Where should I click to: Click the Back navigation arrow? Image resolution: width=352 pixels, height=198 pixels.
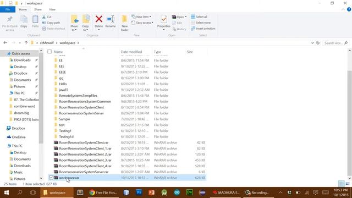point(5,43)
